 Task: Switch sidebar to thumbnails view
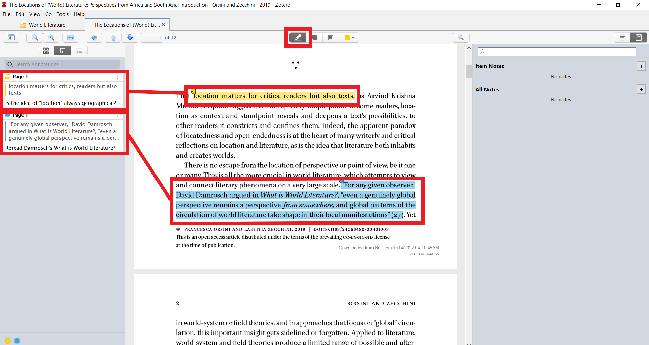[46, 50]
